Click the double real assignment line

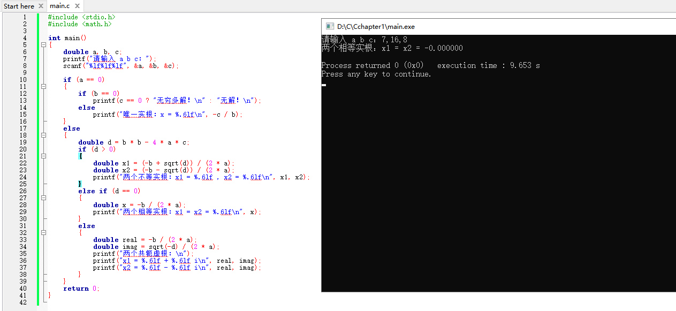pyautogui.click(x=145, y=240)
